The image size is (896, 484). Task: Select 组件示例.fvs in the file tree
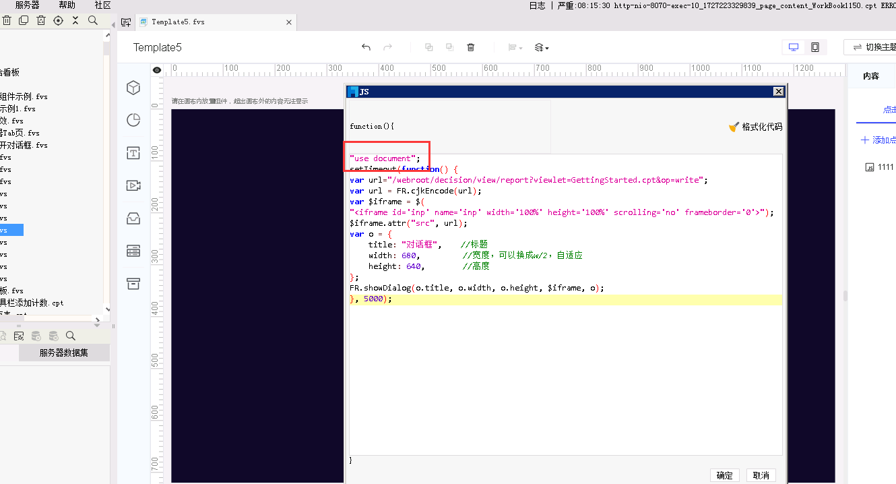pyautogui.click(x=24, y=96)
